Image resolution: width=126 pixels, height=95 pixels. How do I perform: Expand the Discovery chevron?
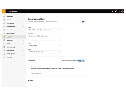[x=23, y=57]
